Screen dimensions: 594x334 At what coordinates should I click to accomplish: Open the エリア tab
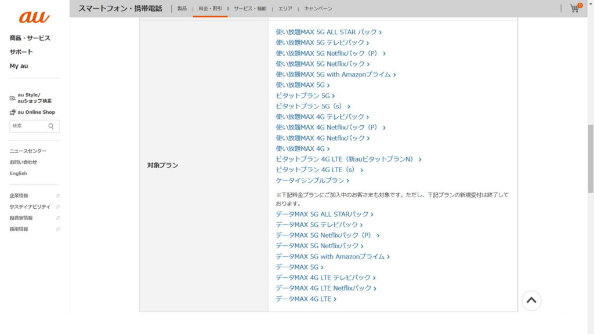point(285,8)
